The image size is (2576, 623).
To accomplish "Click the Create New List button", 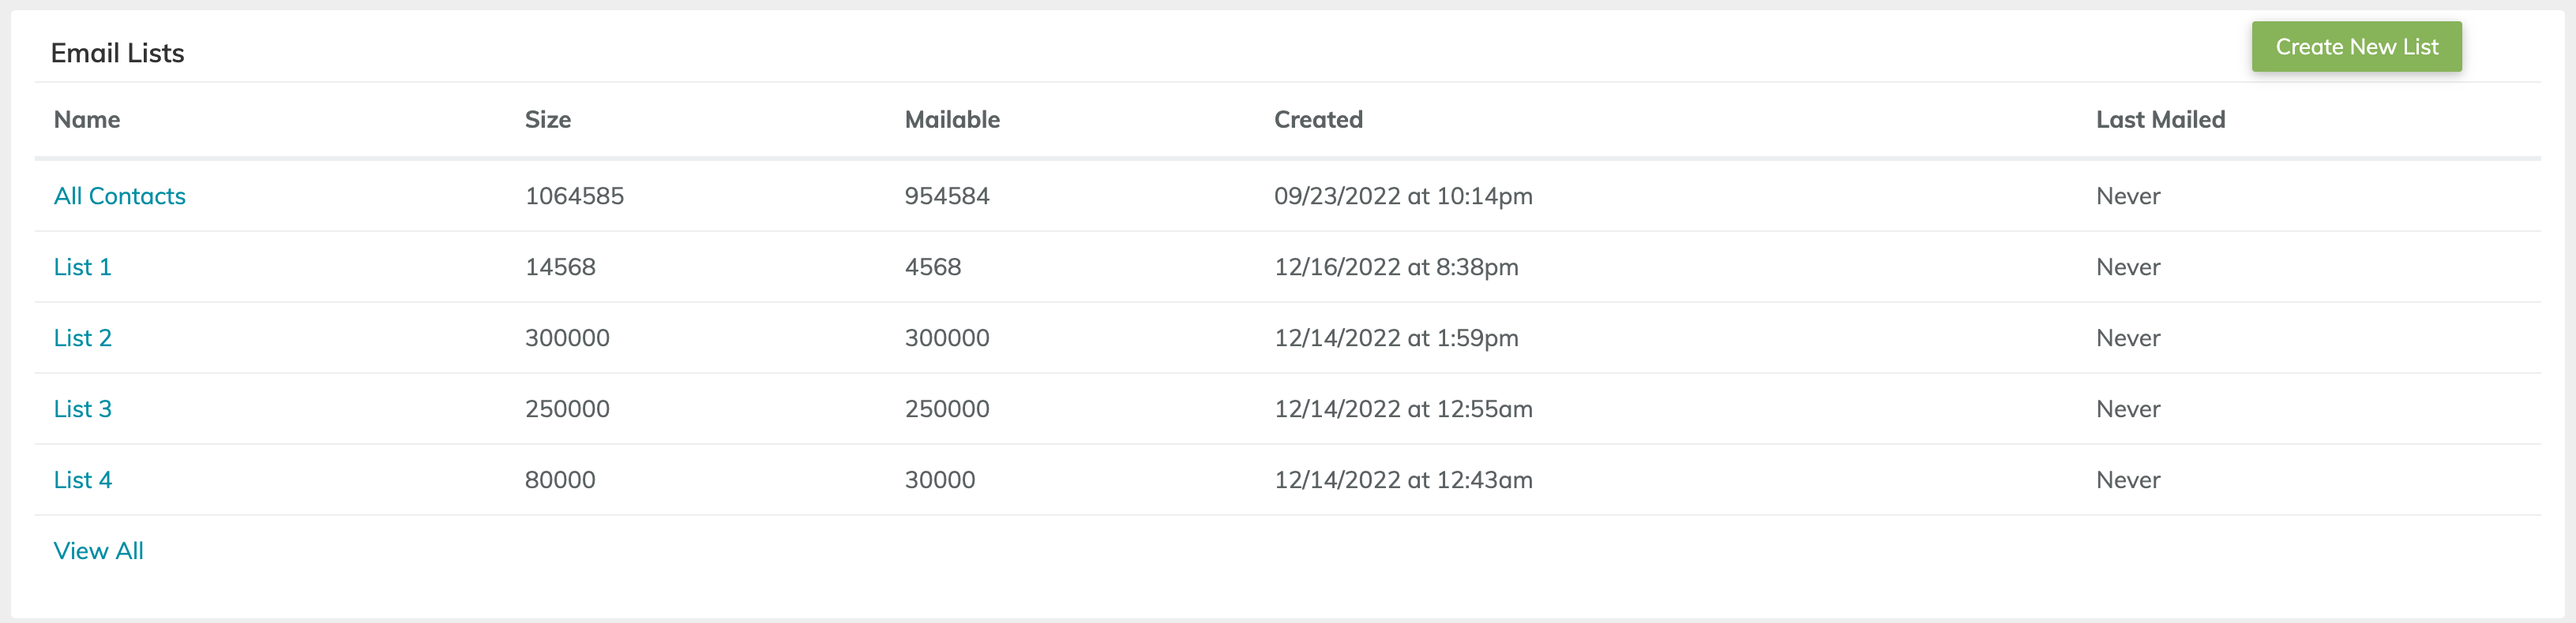I will pos(2356,47).
